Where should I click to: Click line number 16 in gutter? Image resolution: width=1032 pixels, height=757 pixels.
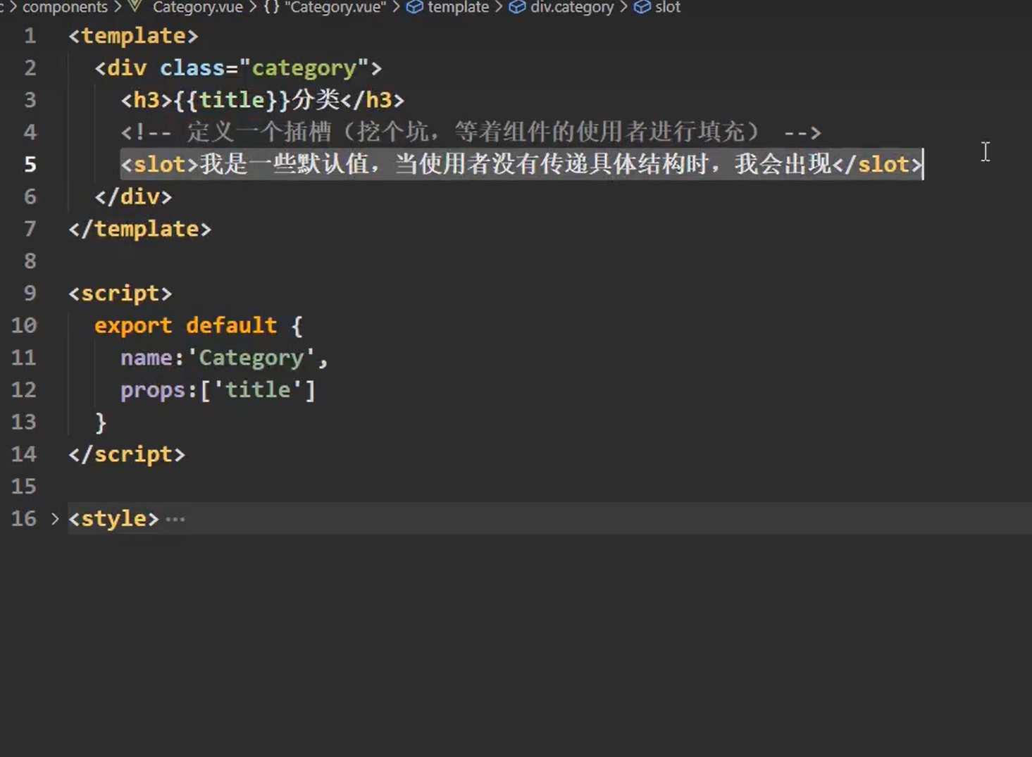pos(23,519)
